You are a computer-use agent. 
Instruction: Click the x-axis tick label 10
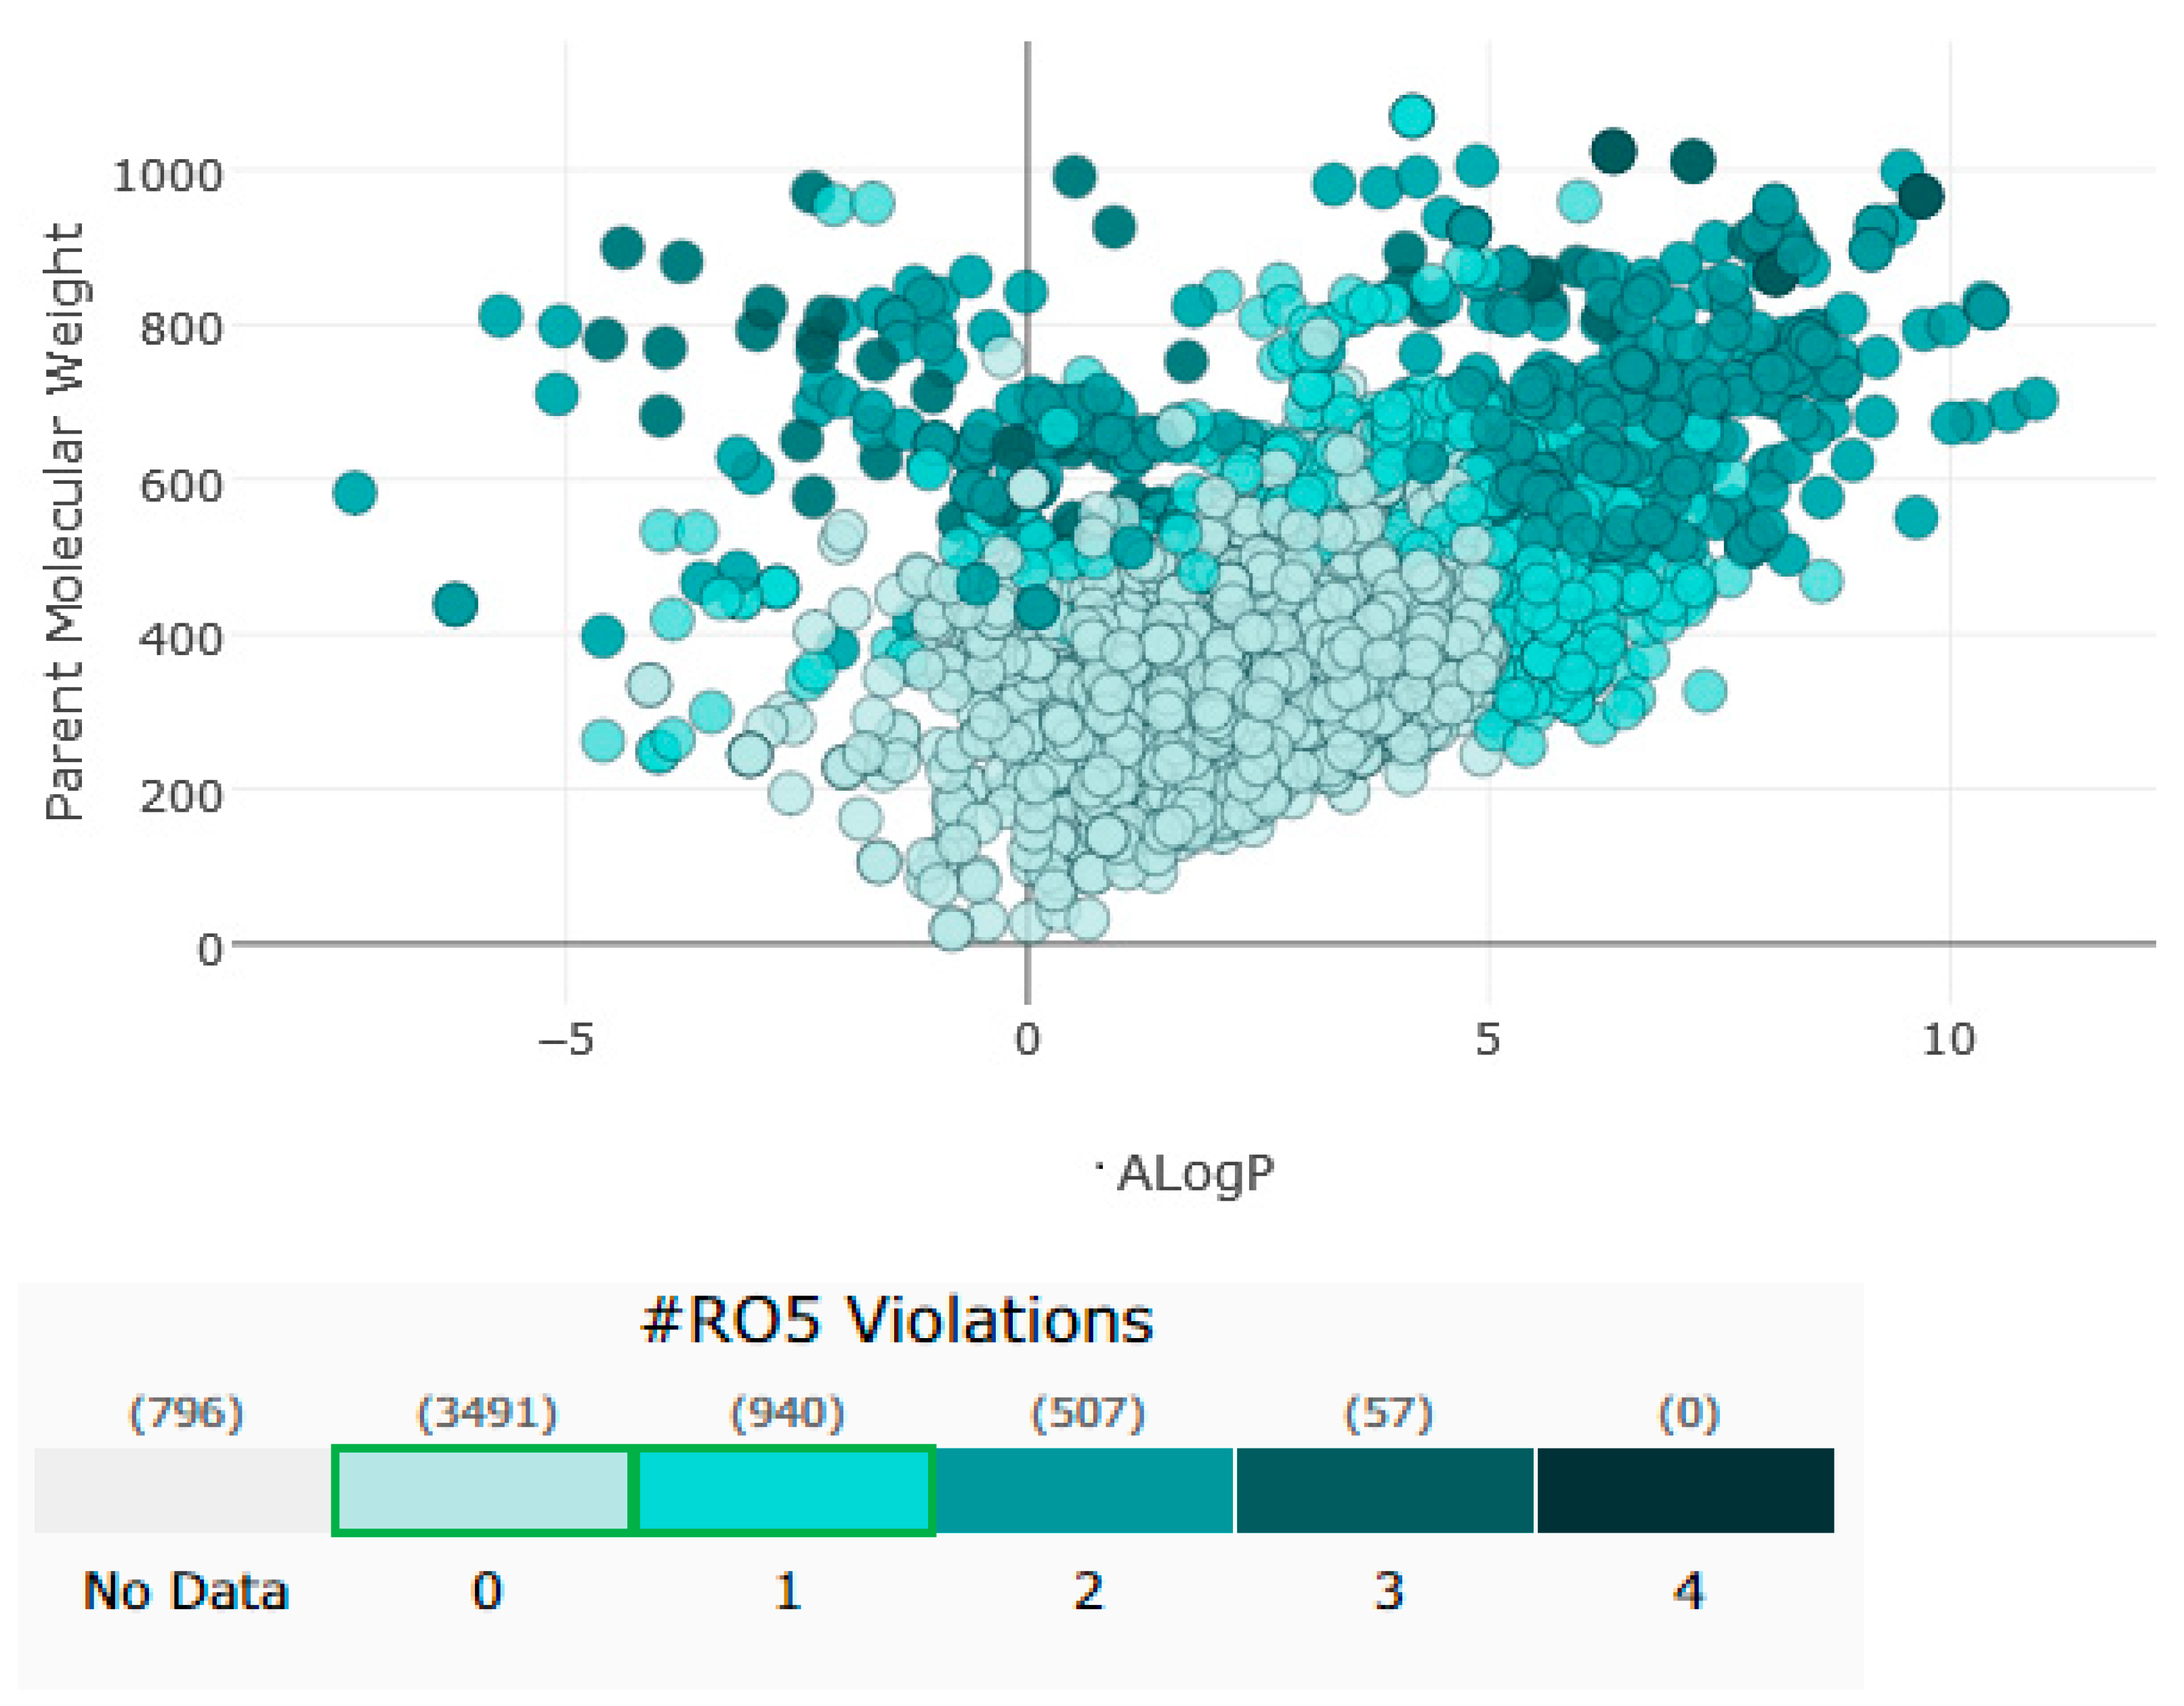tap(1948, 1040)
